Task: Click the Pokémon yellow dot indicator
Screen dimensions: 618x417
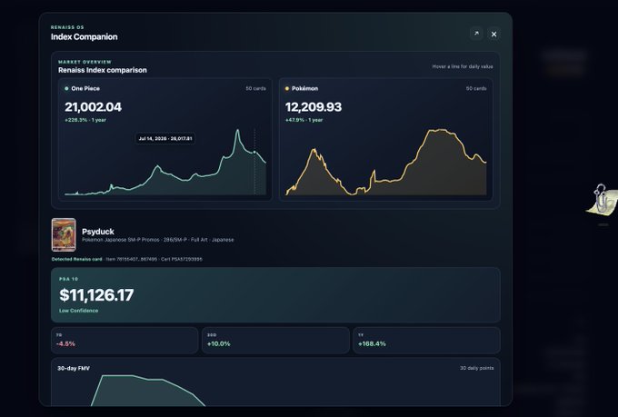Action: click(x=287, y=89)
